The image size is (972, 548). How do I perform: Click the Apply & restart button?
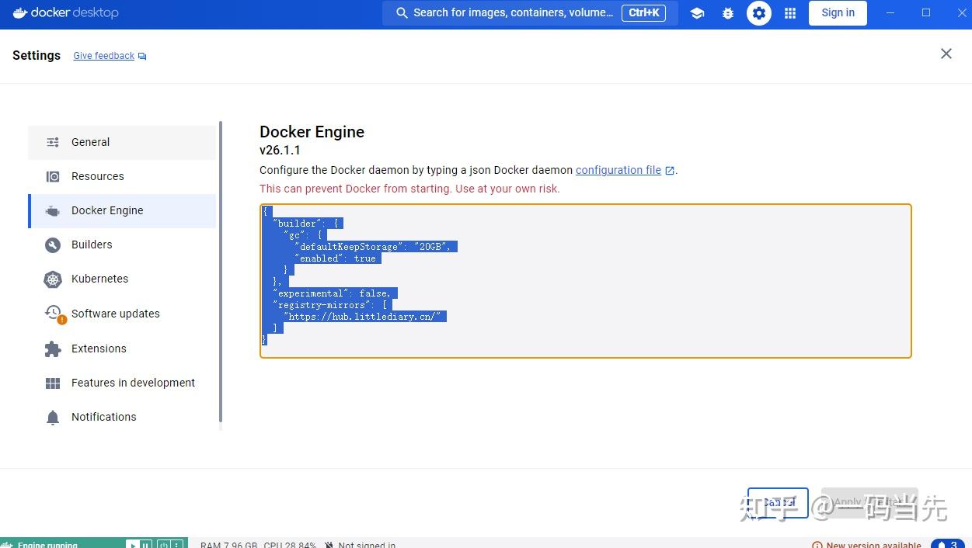point(869,502)
